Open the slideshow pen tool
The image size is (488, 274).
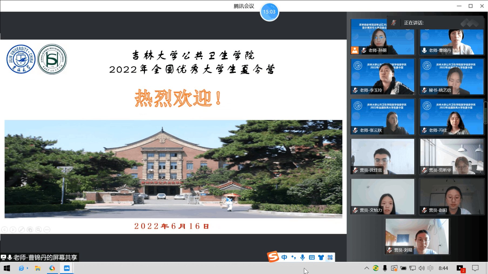[x=21, y=230]
